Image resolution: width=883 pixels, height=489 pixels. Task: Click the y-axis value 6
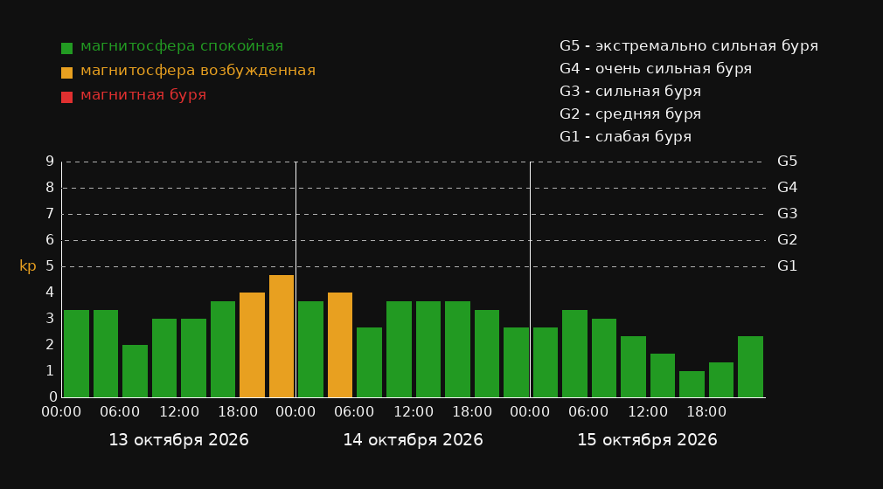tap(50, 240)
